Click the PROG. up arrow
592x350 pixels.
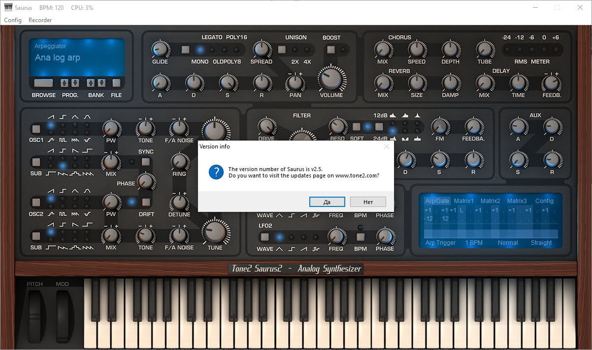click(x=65, y=83)
